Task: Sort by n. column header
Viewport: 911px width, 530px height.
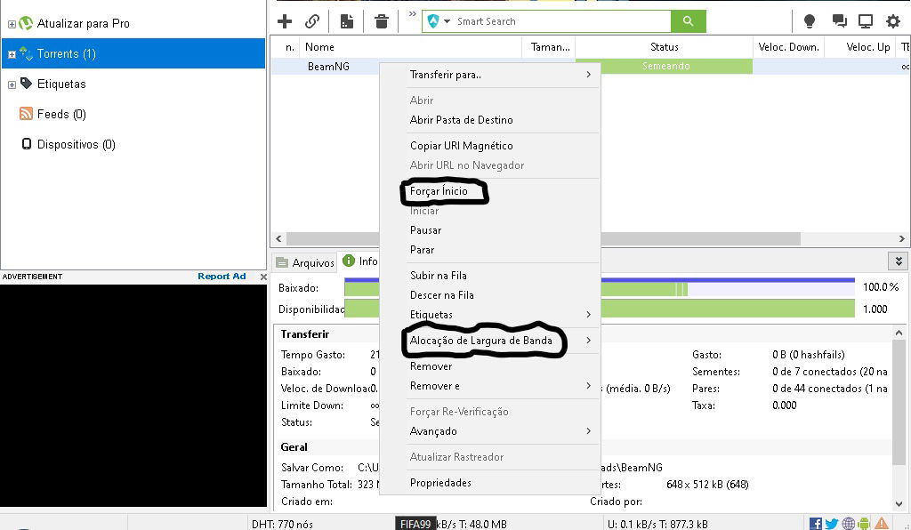Action: (x=289, y=47)
